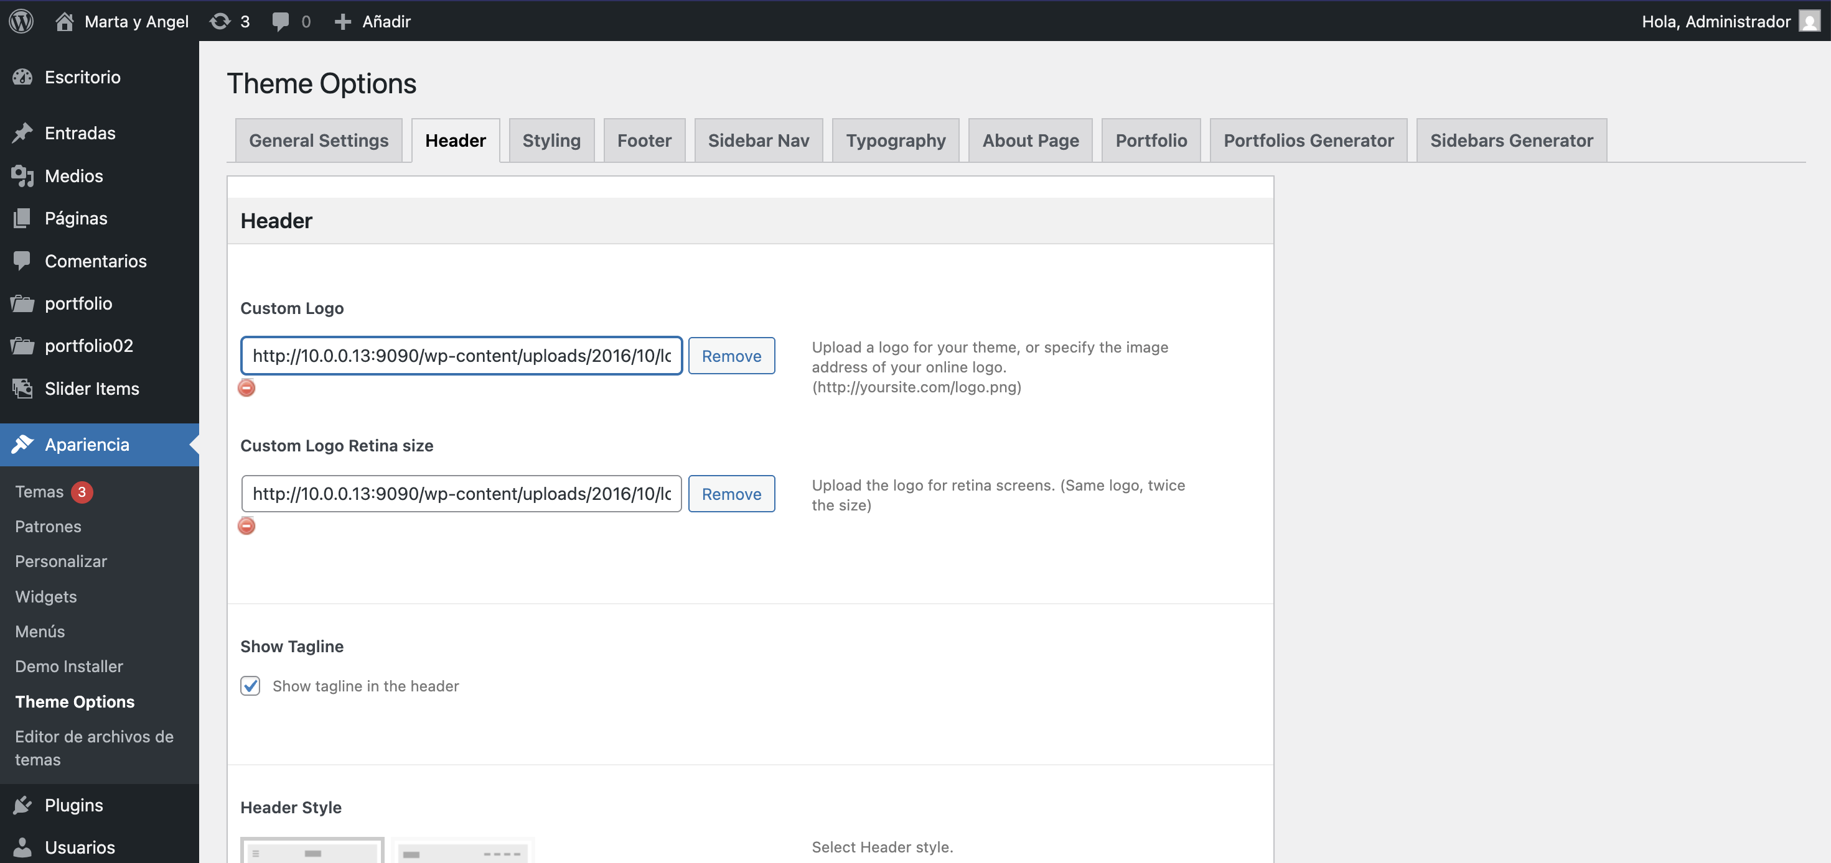Uncheck Show tagline in the header
The image size is (1831, 863).
click(x=250, y=685)
